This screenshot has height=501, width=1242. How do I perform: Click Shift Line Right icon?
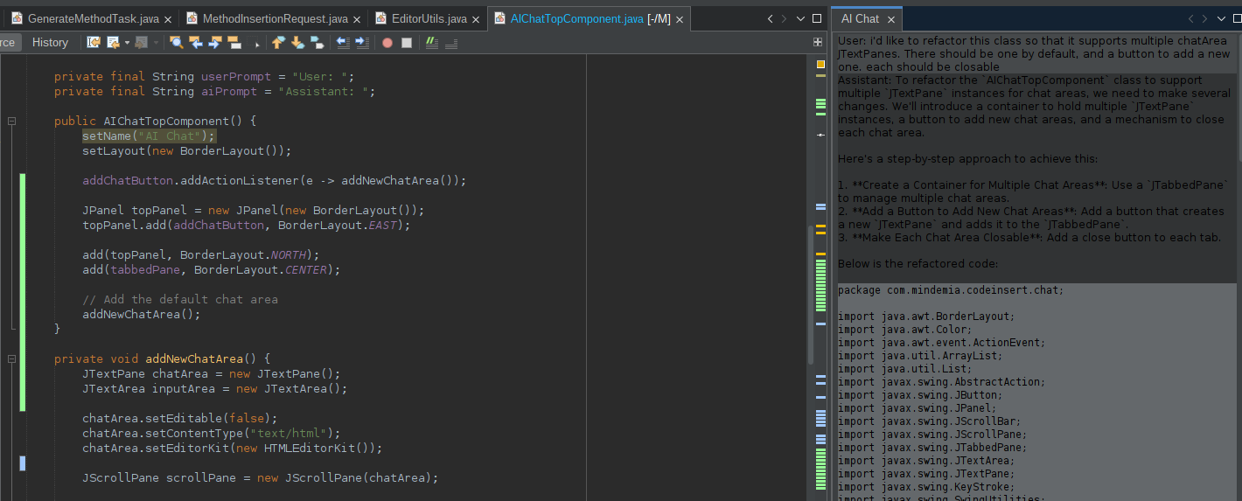coord(362,42)
